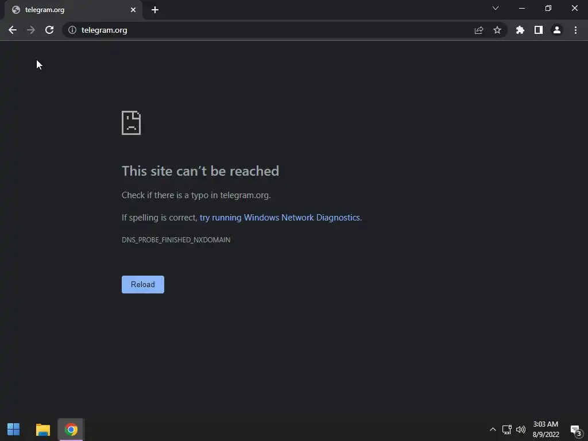Minimize the Chrome window
This screenshot has height=441, width=588.
coord(521,8)
